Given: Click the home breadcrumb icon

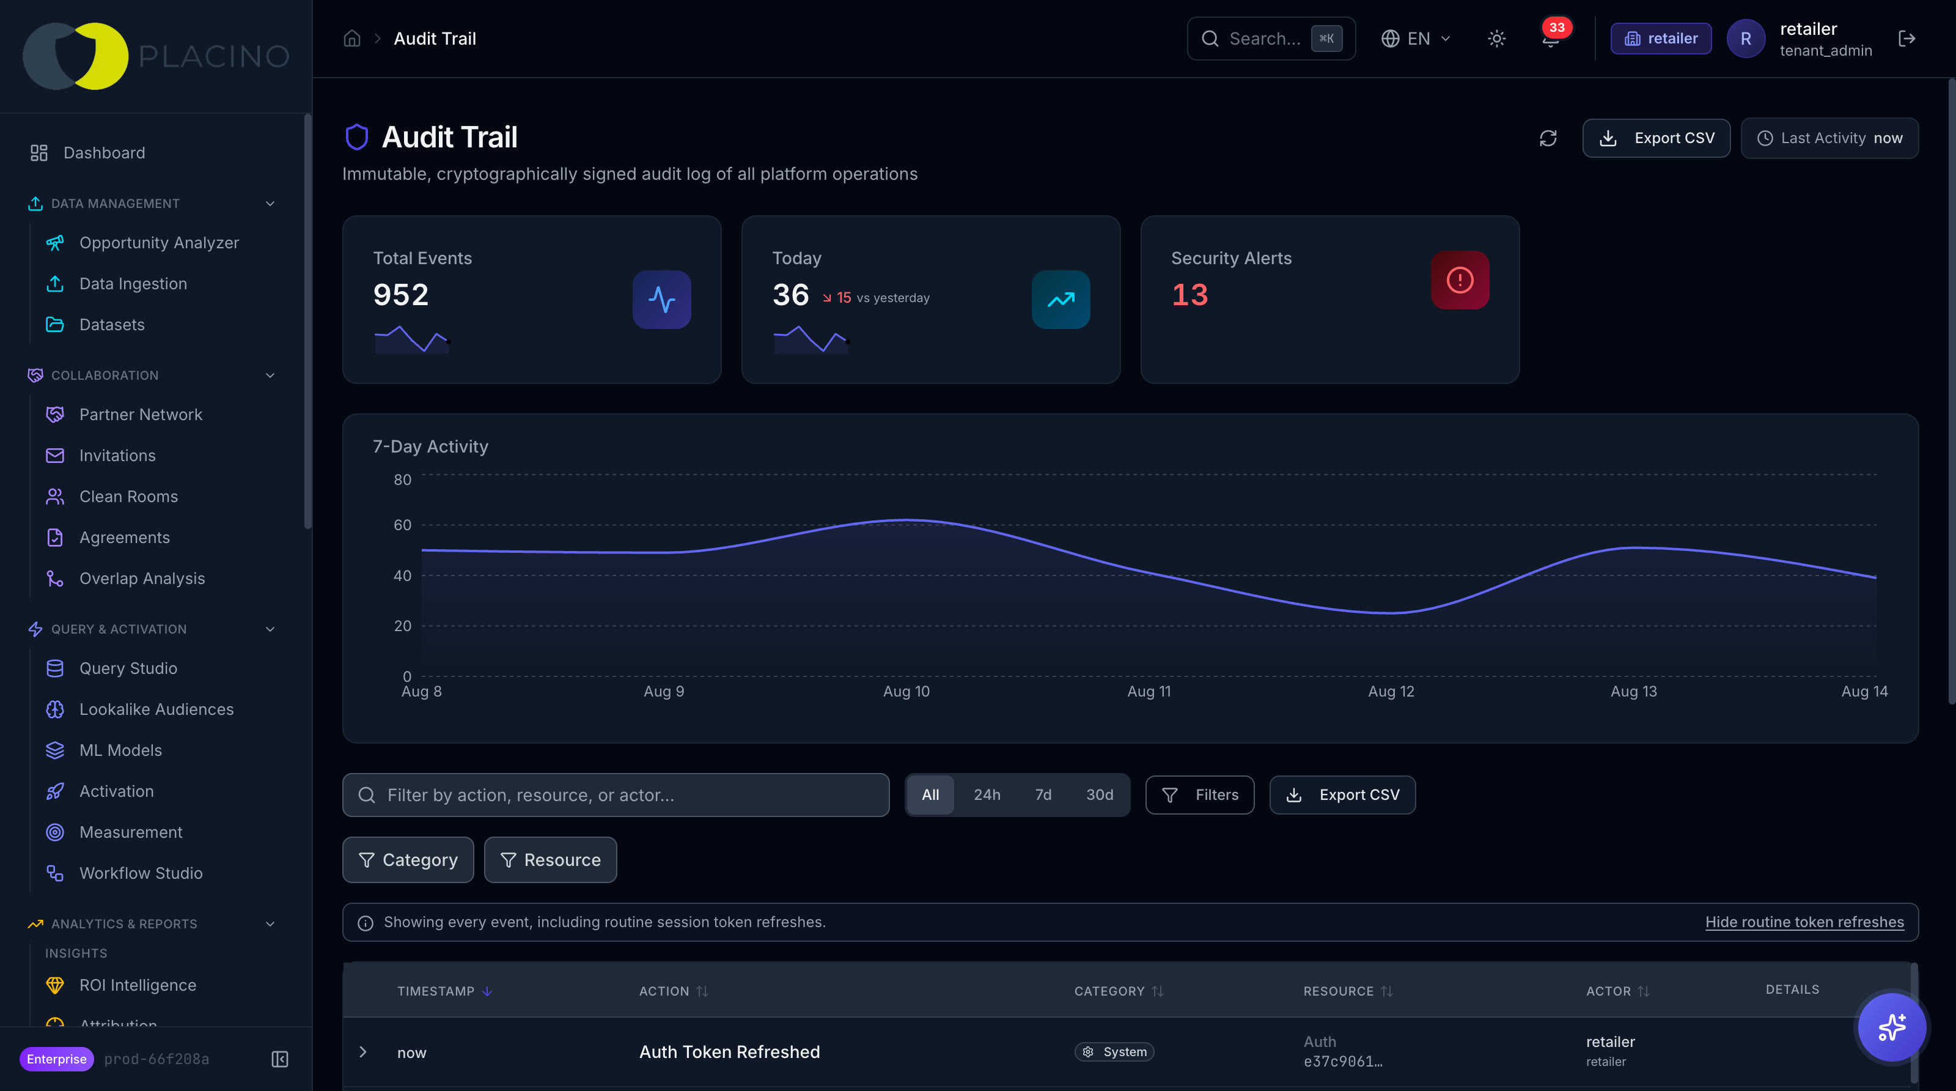Looking at the screenshot, I should click(351, 38).
